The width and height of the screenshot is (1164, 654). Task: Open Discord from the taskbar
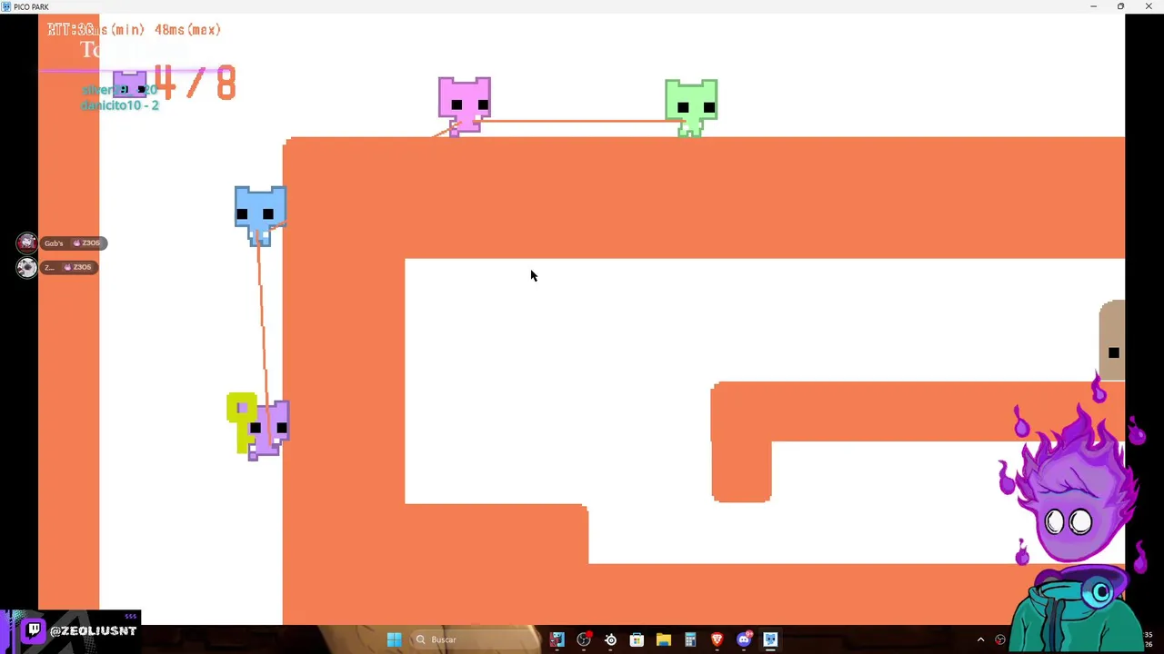coord(744,639)
